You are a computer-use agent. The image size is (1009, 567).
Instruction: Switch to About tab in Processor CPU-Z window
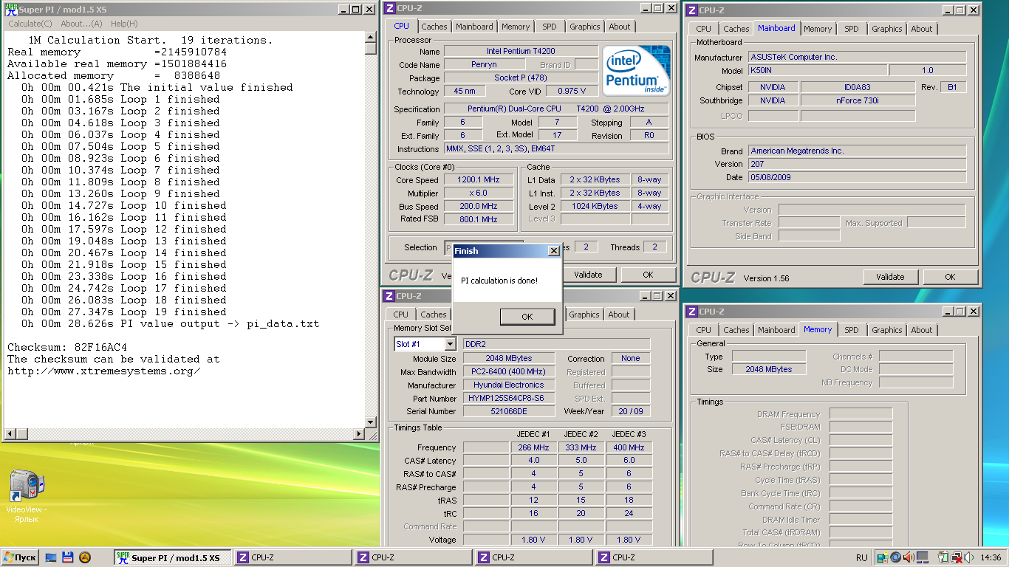click(x=620, y=27)
